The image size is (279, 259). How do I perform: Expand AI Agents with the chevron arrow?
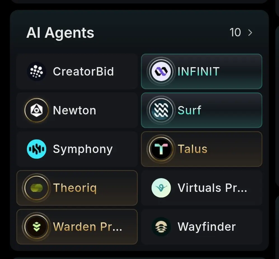tap(250, 32)
